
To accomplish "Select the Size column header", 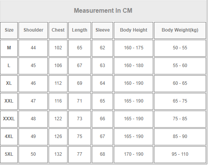I will pyautogui.click(x=9, y=30).
